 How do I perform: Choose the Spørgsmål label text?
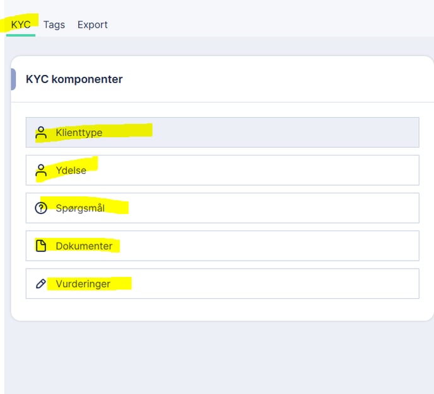pos(80,208)
